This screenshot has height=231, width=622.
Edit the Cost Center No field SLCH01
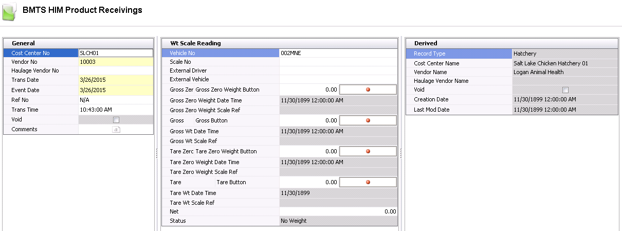[116, 52]
